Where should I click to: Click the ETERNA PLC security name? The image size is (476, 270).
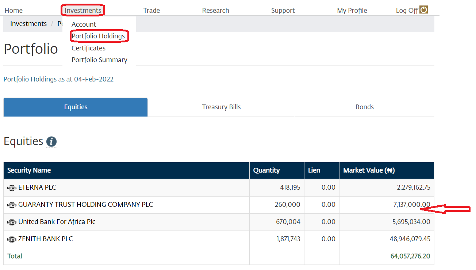click(37, 187)
